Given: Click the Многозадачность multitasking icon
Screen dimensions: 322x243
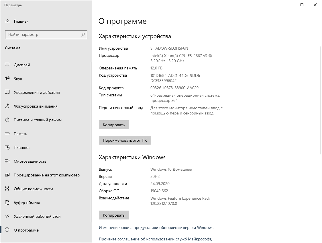Looking at the screenshot, I should (7, 161).
